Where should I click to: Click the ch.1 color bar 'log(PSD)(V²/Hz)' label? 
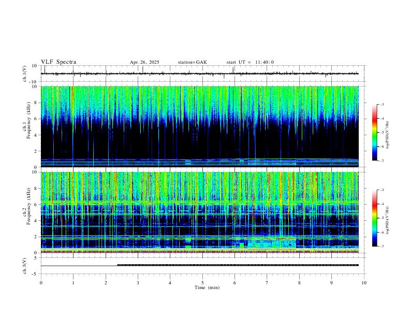388,135
